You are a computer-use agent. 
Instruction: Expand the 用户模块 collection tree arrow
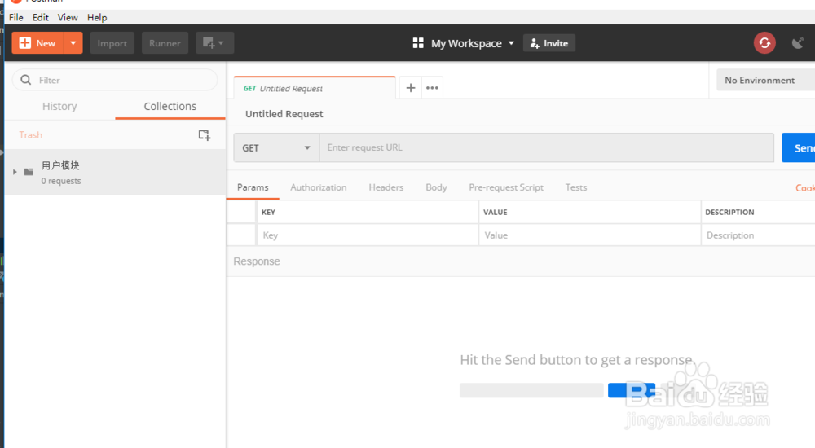click(x=15, y=172)
